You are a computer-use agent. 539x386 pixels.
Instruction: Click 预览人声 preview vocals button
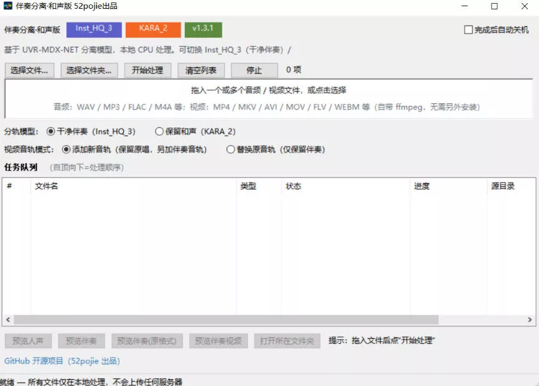click(28, 341)
